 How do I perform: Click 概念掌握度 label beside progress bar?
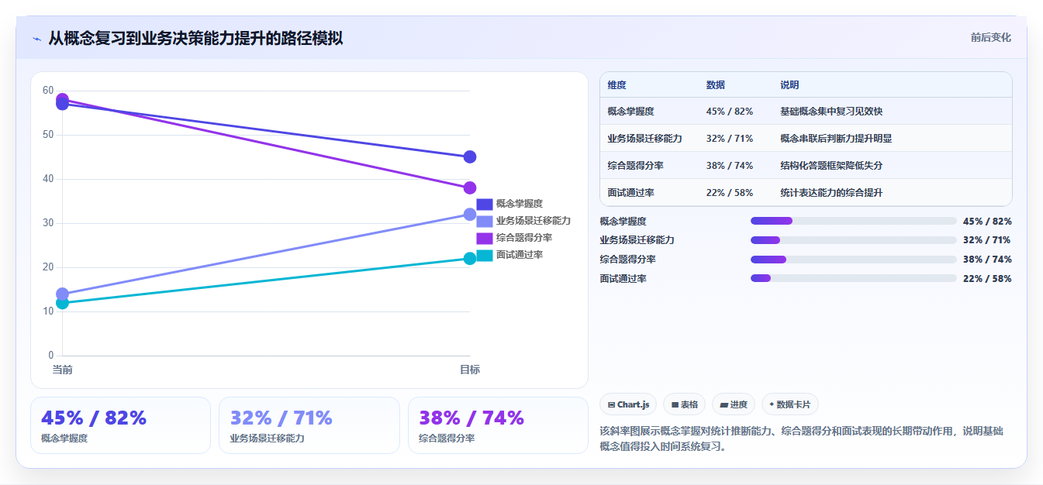[x=623, y=221]
